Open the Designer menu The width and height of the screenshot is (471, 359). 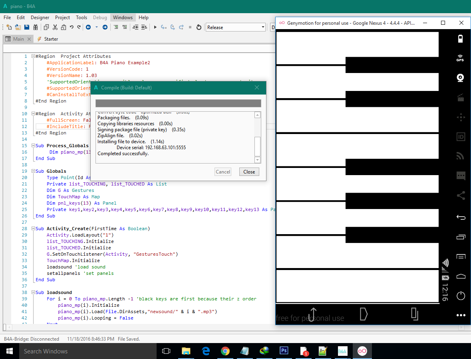point(40,18)
